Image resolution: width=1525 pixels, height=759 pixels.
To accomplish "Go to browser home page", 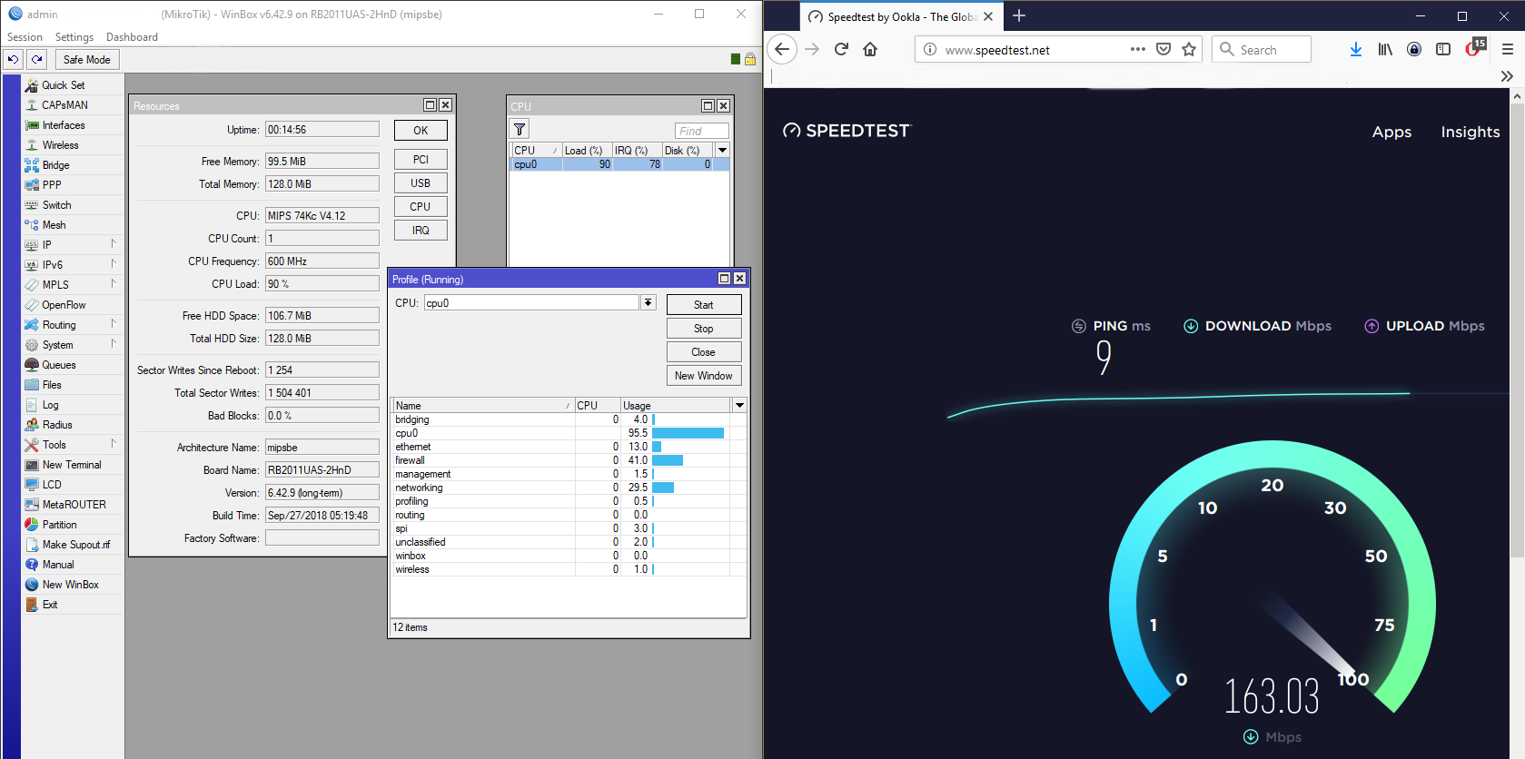I will (870, 49).
